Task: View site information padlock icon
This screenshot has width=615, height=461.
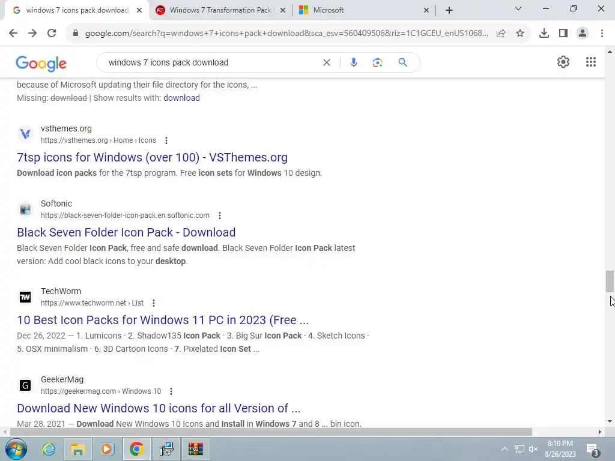Action: (76, 34)
